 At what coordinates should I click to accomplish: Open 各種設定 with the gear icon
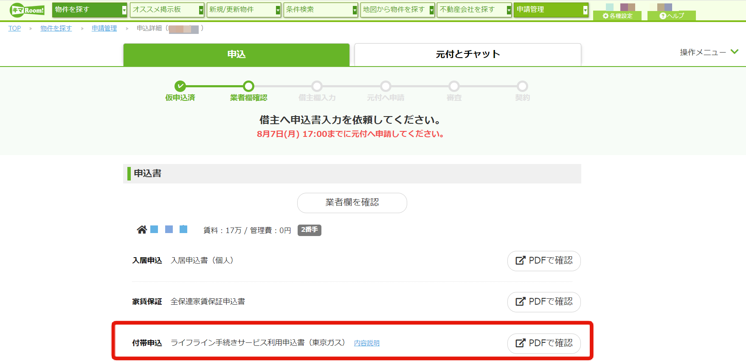[x=617, y=16]
